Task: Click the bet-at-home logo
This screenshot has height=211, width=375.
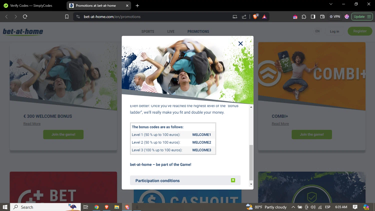Action: (23, 32)
